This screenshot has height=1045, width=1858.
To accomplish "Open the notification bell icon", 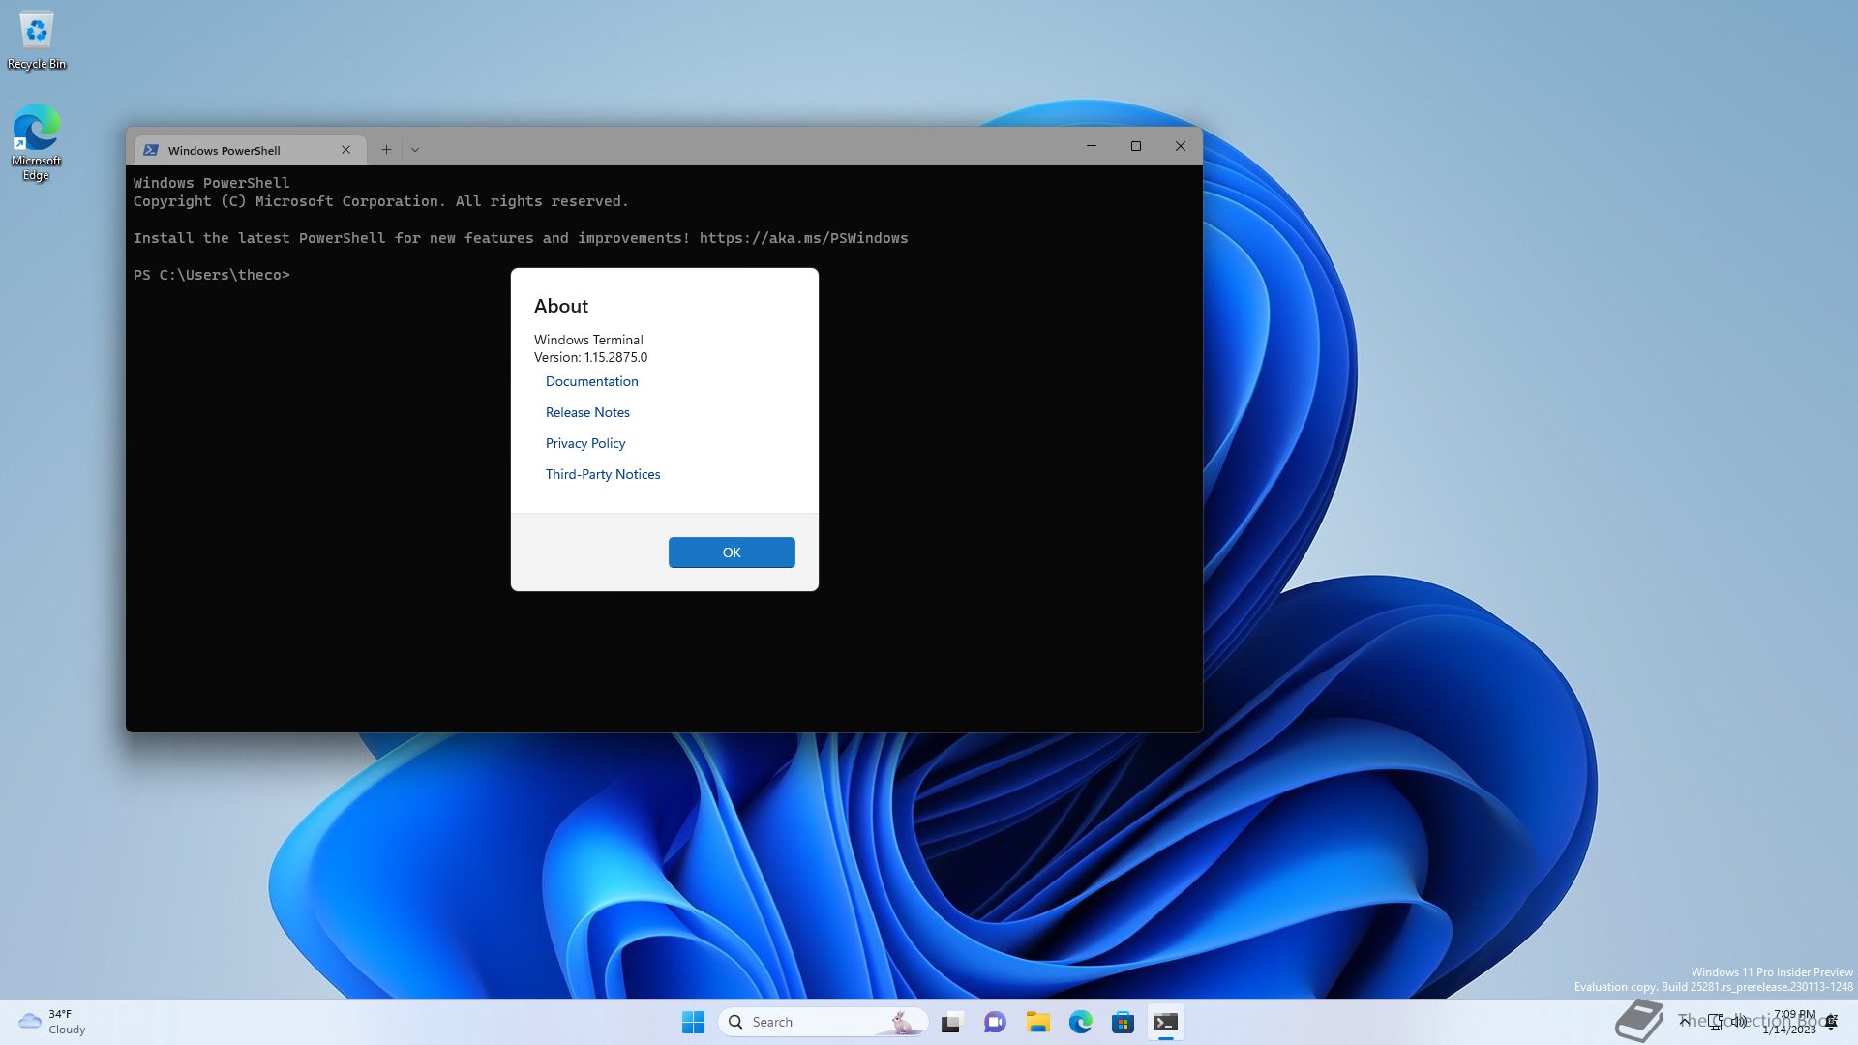I will point(1832,1022).
